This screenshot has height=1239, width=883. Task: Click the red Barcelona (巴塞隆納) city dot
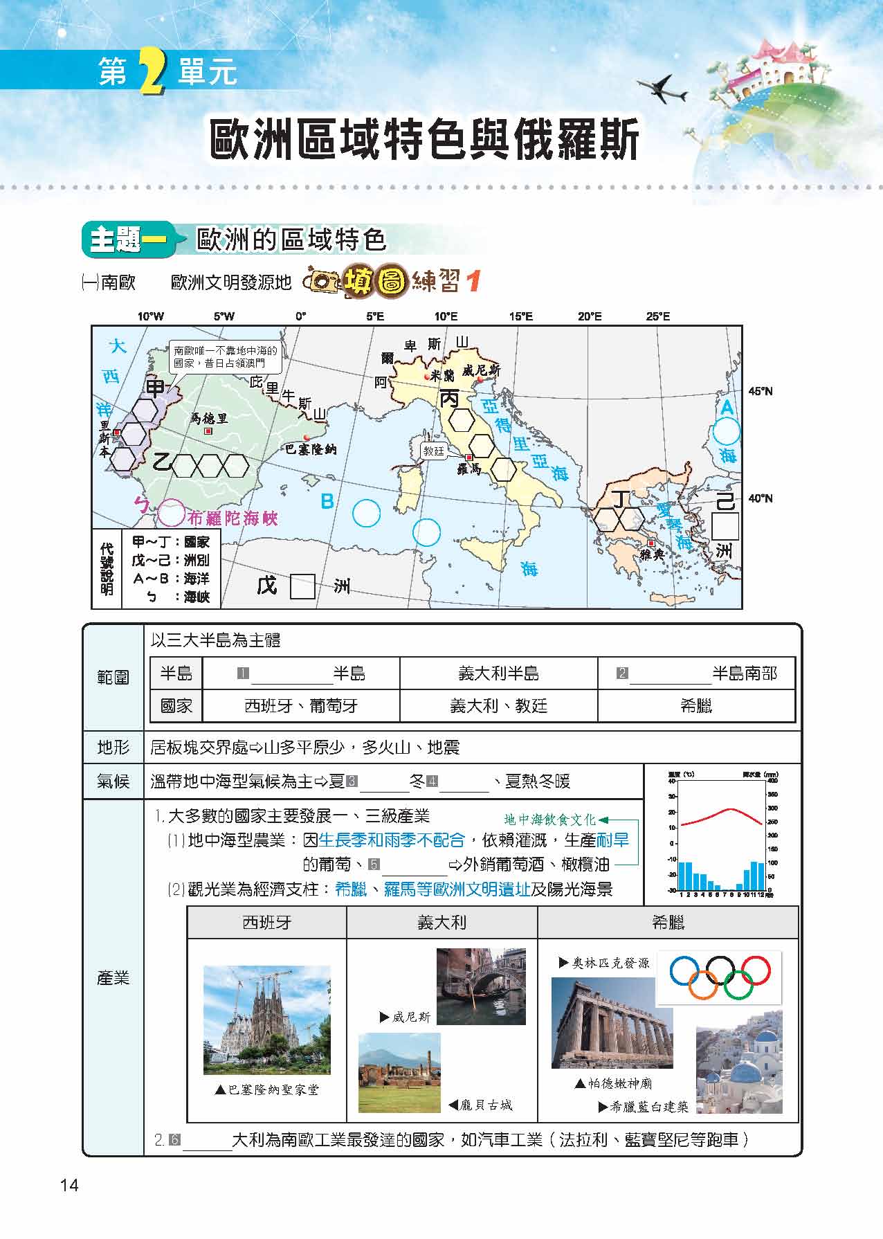(306, 437)
